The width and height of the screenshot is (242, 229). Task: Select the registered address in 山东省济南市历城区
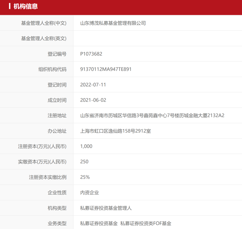(x=152, y=115)
